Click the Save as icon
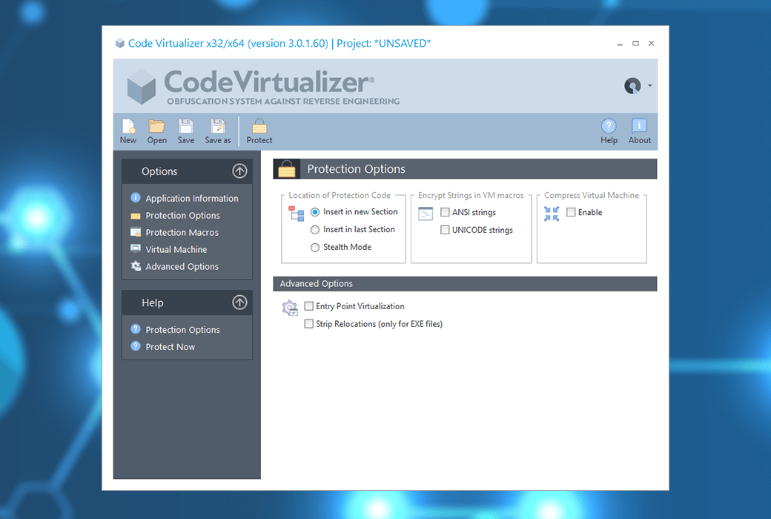 (x=217, y=130)
